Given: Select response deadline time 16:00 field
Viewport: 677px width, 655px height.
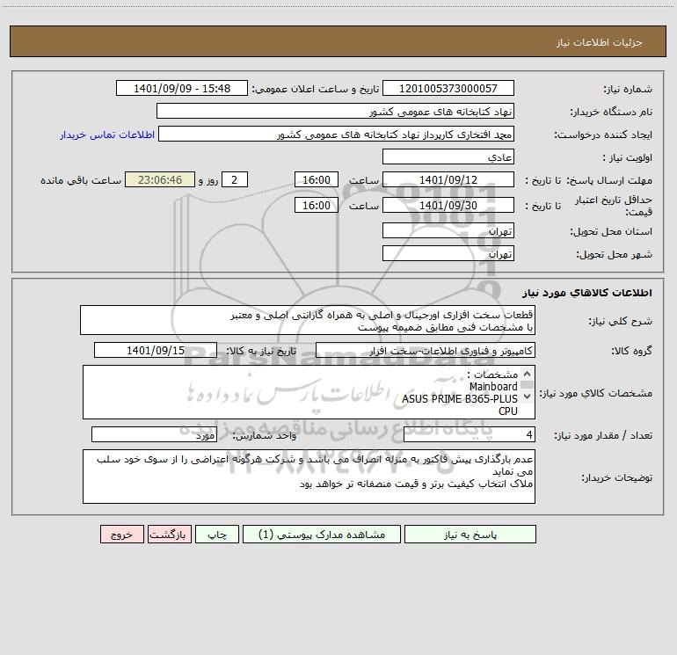Looking at the screenshot, I should tap(316, 180).
